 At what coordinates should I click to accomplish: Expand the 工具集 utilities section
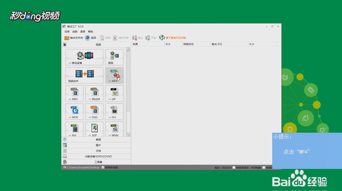(96, 162)
